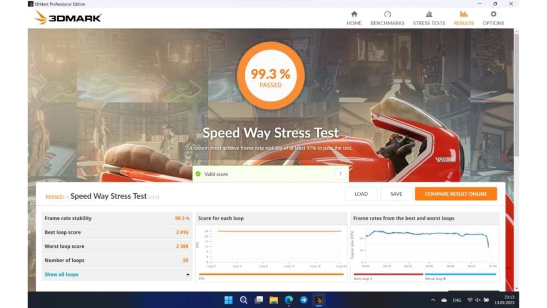Click the SAVE button

396,194
